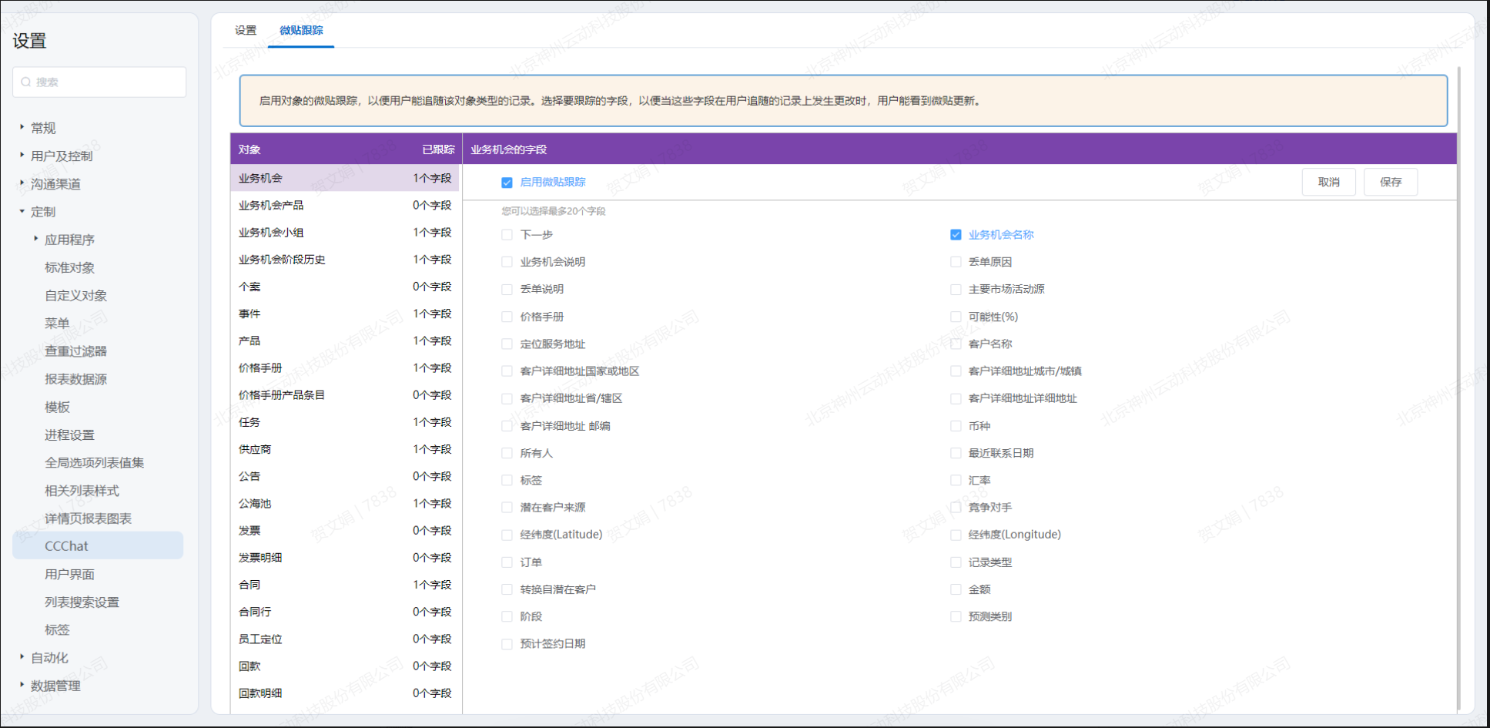Viewport: 1490px width, 728px height.
Task: Select the 微贴跟踪 tab
Action: [301, 30]
